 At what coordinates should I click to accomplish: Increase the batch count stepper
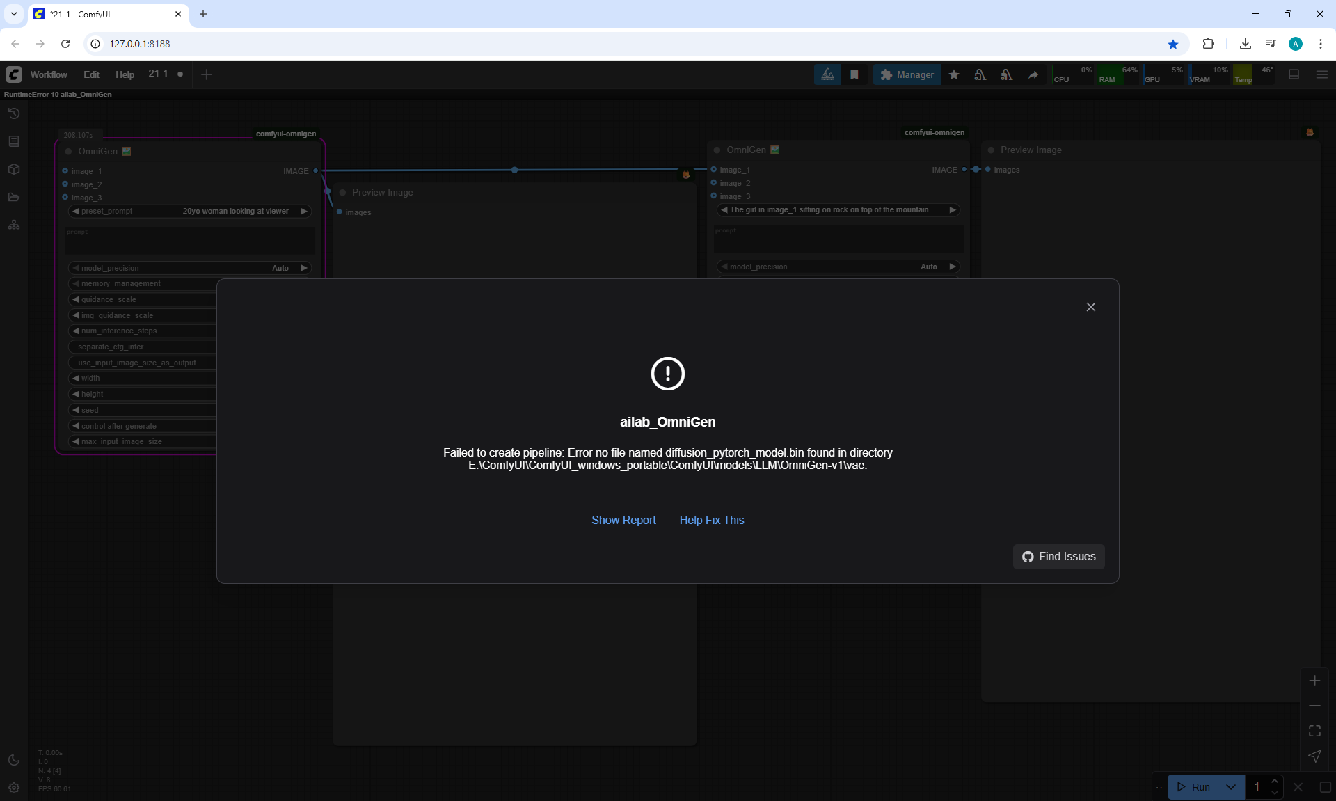point(1275,782)
